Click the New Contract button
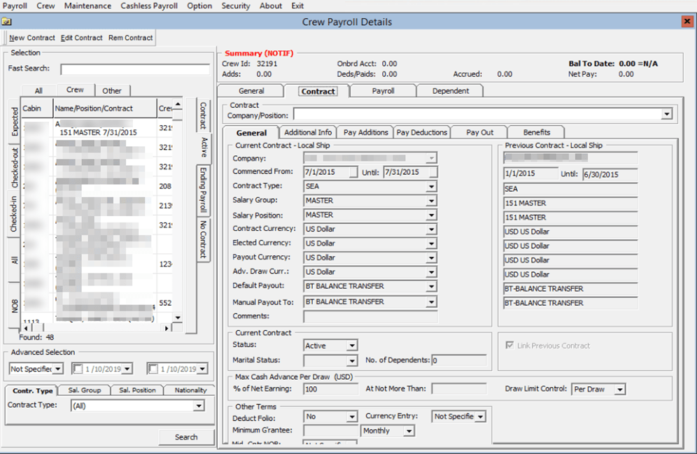This screenshot has width=697, height=454. click(31, 38)
